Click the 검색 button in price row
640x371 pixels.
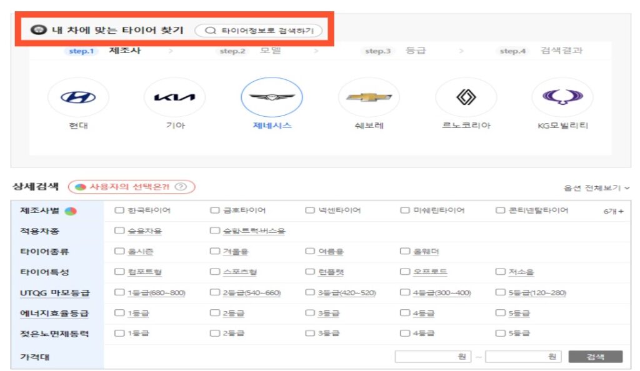[x=596, y=357]
